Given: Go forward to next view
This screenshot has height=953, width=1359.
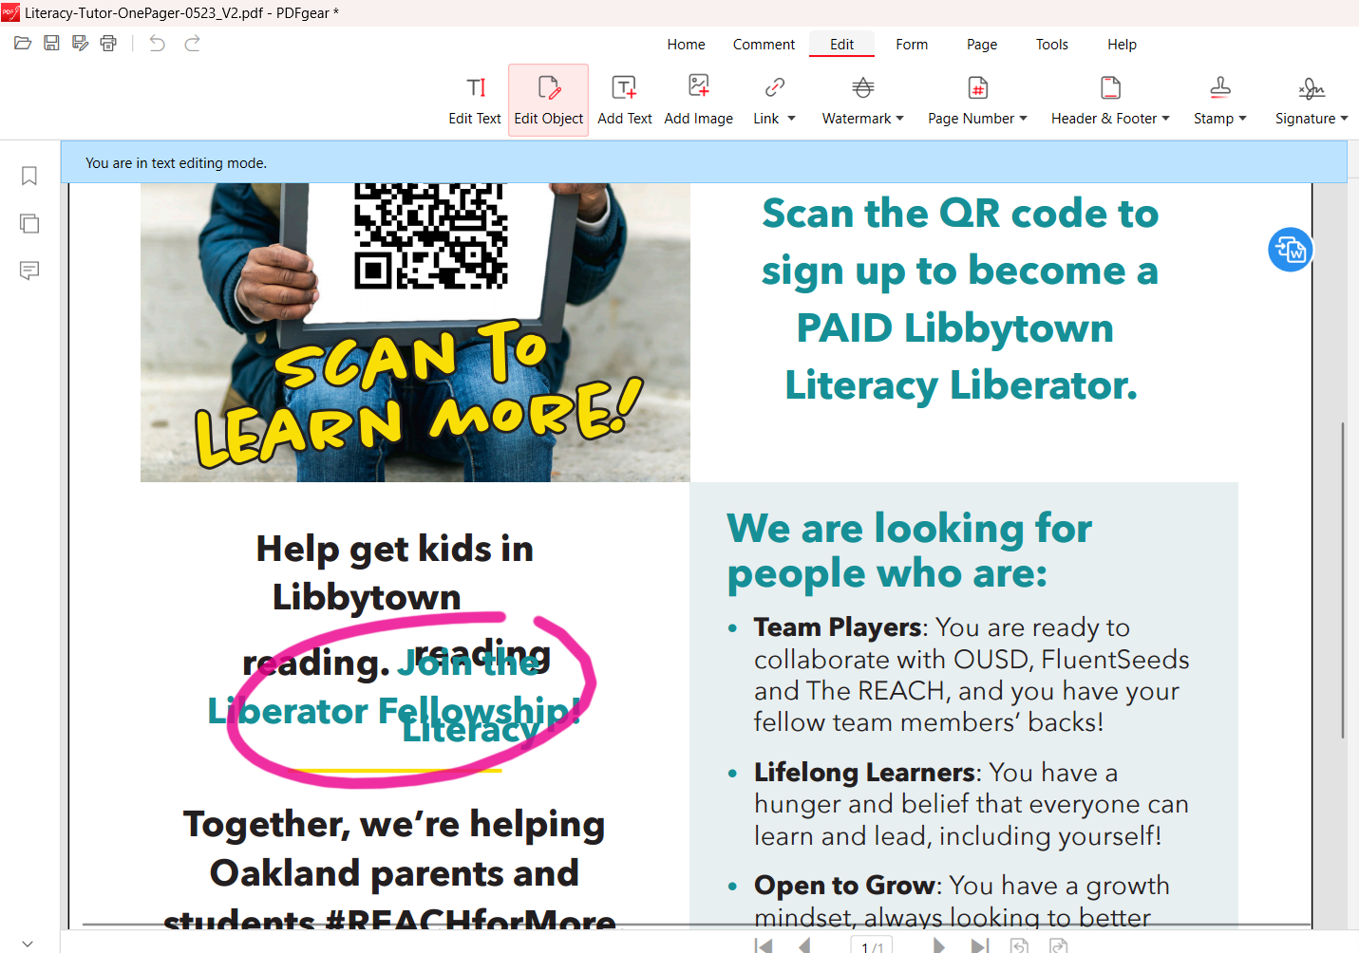Looking at the screenshot, I should pos(1059,945).
